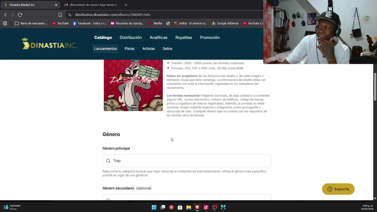The width and height of the screenshot is (377, 212).
Task: Go back with the browser back arrow
Action: point(5,15)
